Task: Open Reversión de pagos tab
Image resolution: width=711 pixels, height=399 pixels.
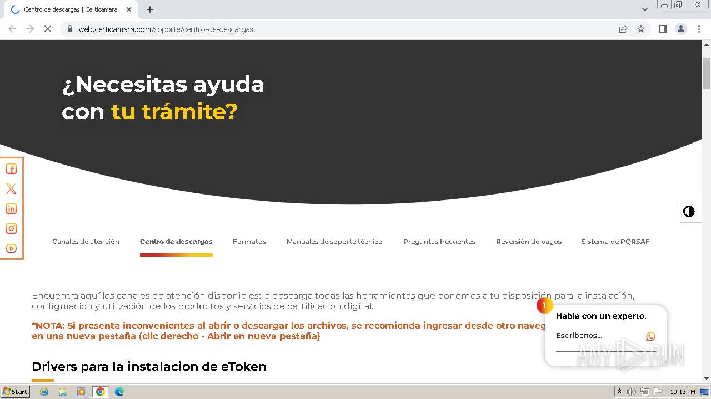Action: click(x=529, y=242)
